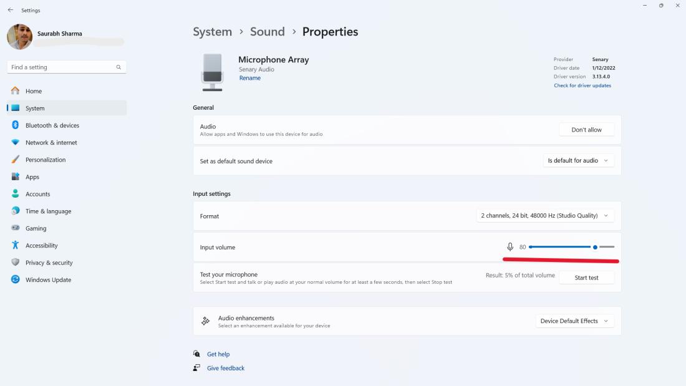
Task: Click the back arrow in Settings
Action: [11, 10]
